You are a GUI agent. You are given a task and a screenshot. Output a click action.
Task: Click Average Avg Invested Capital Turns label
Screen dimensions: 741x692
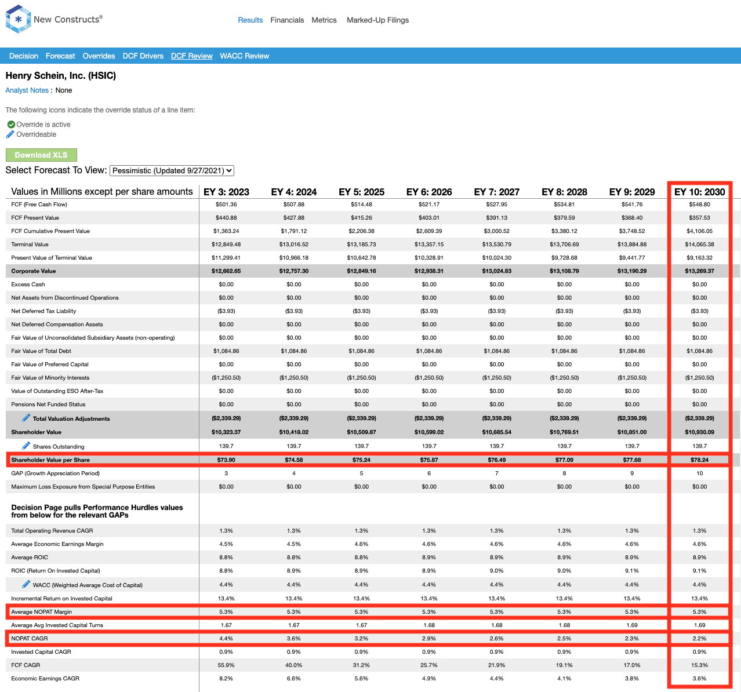coord(57,625)
